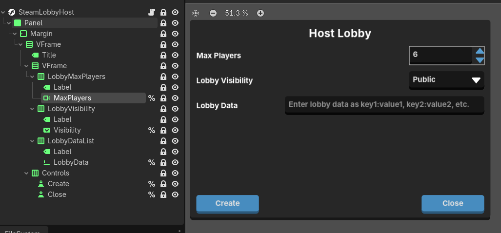Click Title label node icon

point(35,55)
